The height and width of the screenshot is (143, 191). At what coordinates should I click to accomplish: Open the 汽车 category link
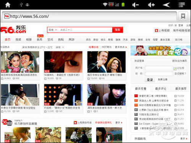[x=125, y=40]
